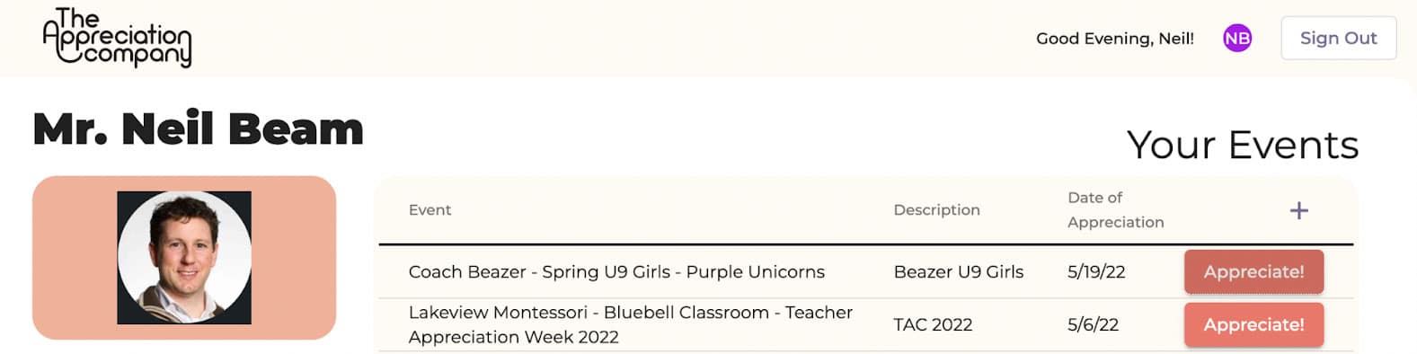1417x354 pixels.
Task: Click the Beazer U9 Girls description
Action: click(x=958, y=271)
